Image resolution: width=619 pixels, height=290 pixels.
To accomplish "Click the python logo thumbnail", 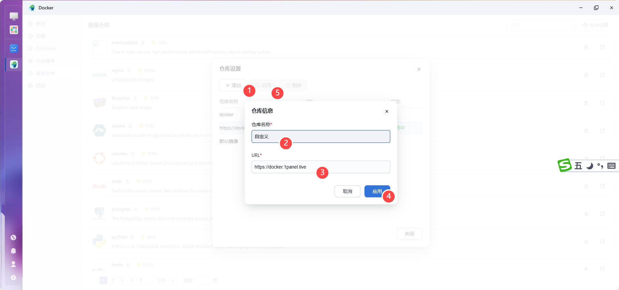I will point(99,241).
